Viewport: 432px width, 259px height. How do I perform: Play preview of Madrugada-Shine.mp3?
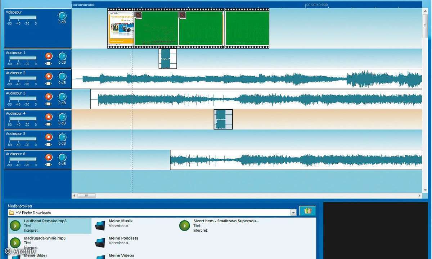[x=15, y=243]
